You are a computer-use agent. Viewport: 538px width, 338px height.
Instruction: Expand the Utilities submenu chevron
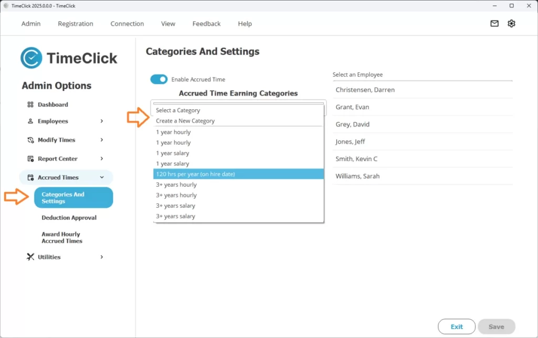coord(101,257)
